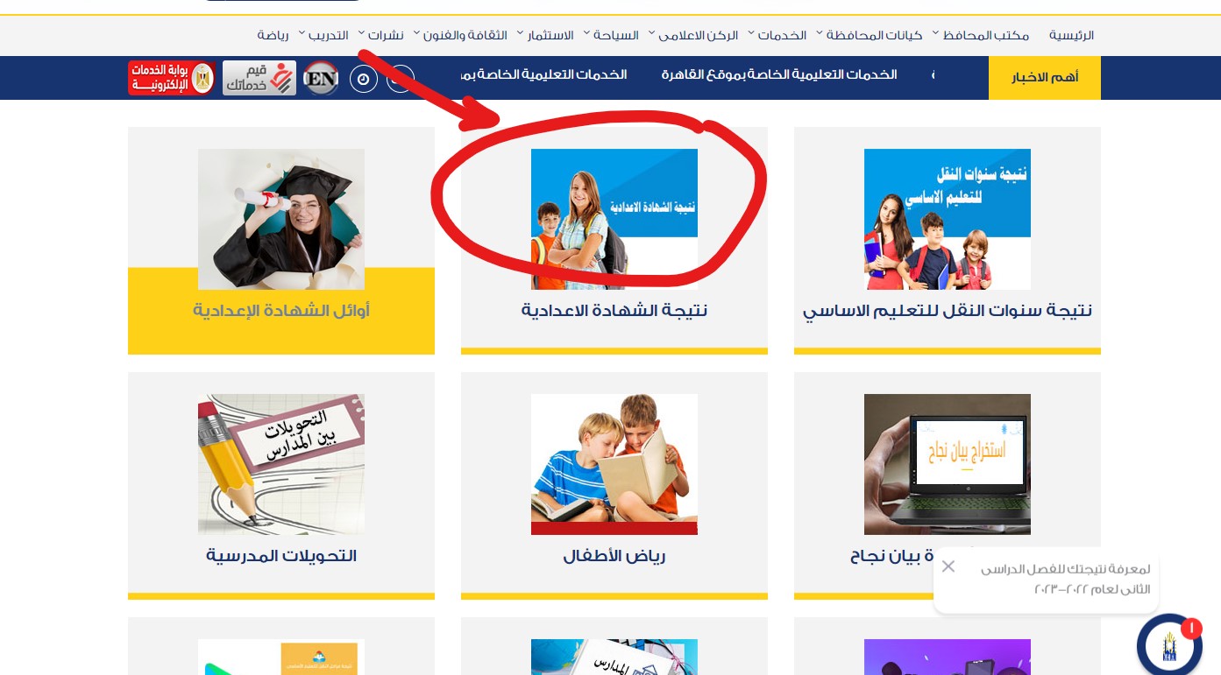This screenshot has width=1221, height=675.
Task: Open the laptop image for استخراج بيان نجاح
Action: coord(948,464)
